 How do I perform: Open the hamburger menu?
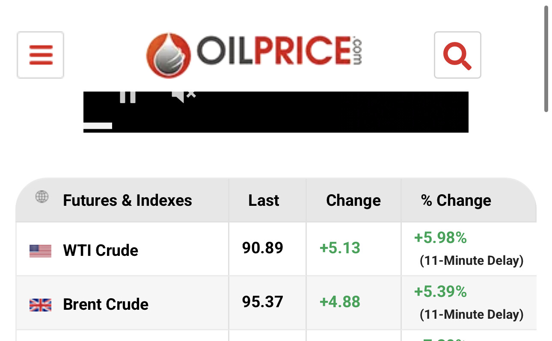pos(40,55)
